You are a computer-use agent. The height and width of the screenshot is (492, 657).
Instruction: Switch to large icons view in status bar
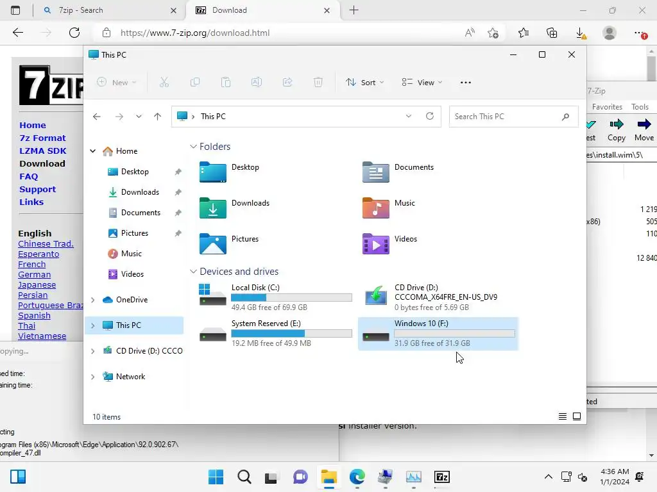click(x=577, y=416)
